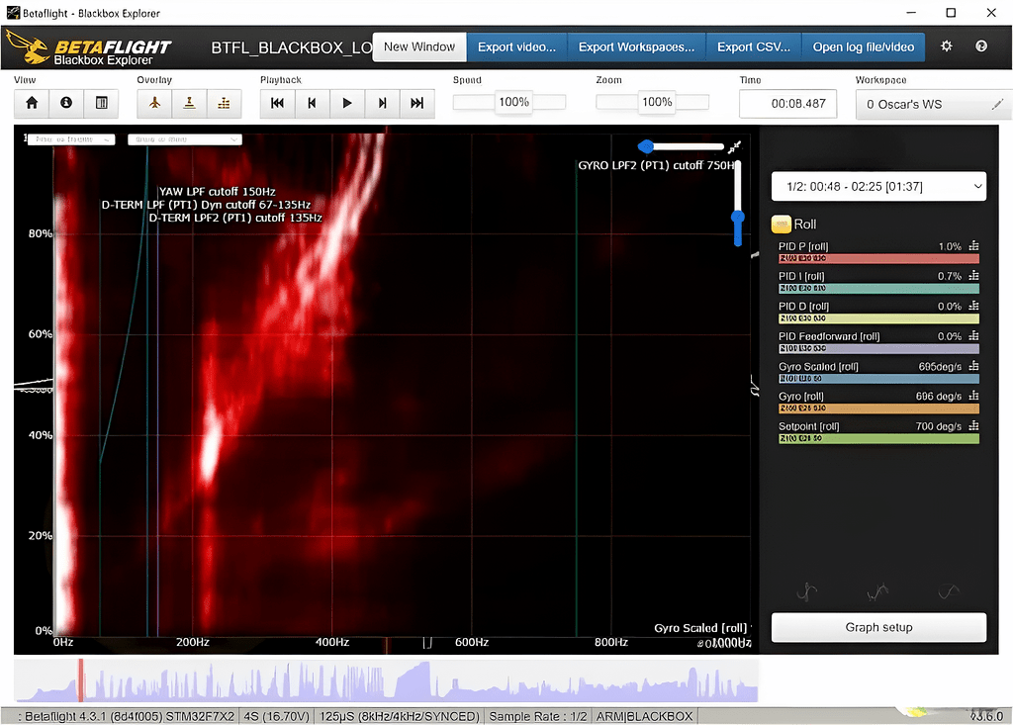Toggle the stick positions overlay icon
1013x725 pixels.
tap(189, 103)
